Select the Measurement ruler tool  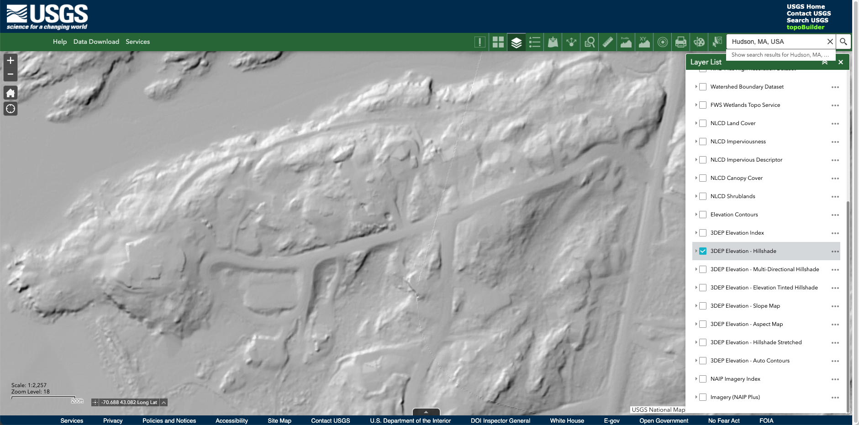coord(607,42)
